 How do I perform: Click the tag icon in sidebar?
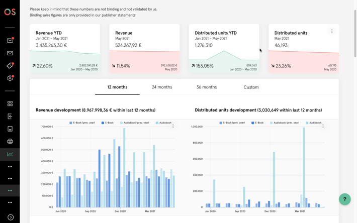10,66
